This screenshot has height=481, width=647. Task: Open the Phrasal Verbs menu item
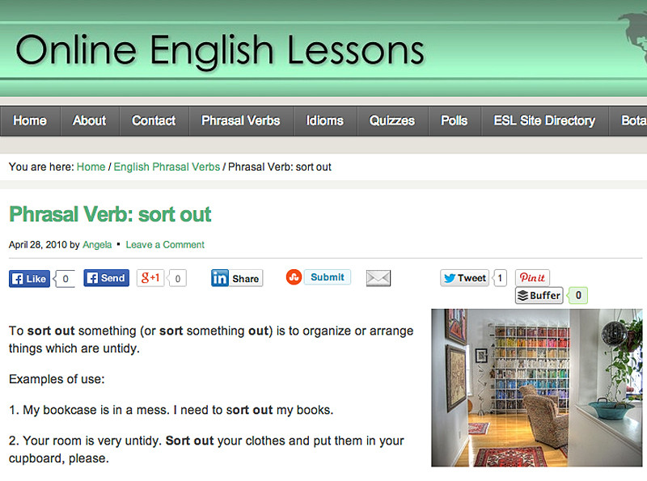tap(240, 121)
